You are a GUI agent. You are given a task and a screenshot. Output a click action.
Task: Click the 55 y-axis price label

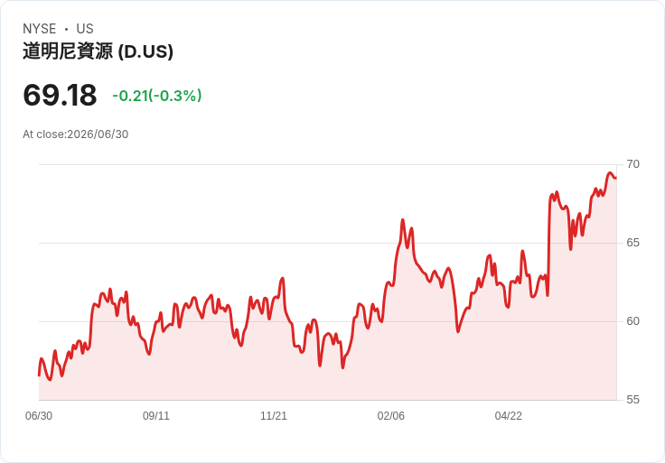pyautogui.click(x=632, y=400)
